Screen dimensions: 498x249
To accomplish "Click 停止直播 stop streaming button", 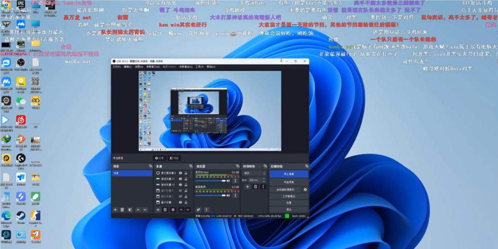I will [x=289, y=174].
